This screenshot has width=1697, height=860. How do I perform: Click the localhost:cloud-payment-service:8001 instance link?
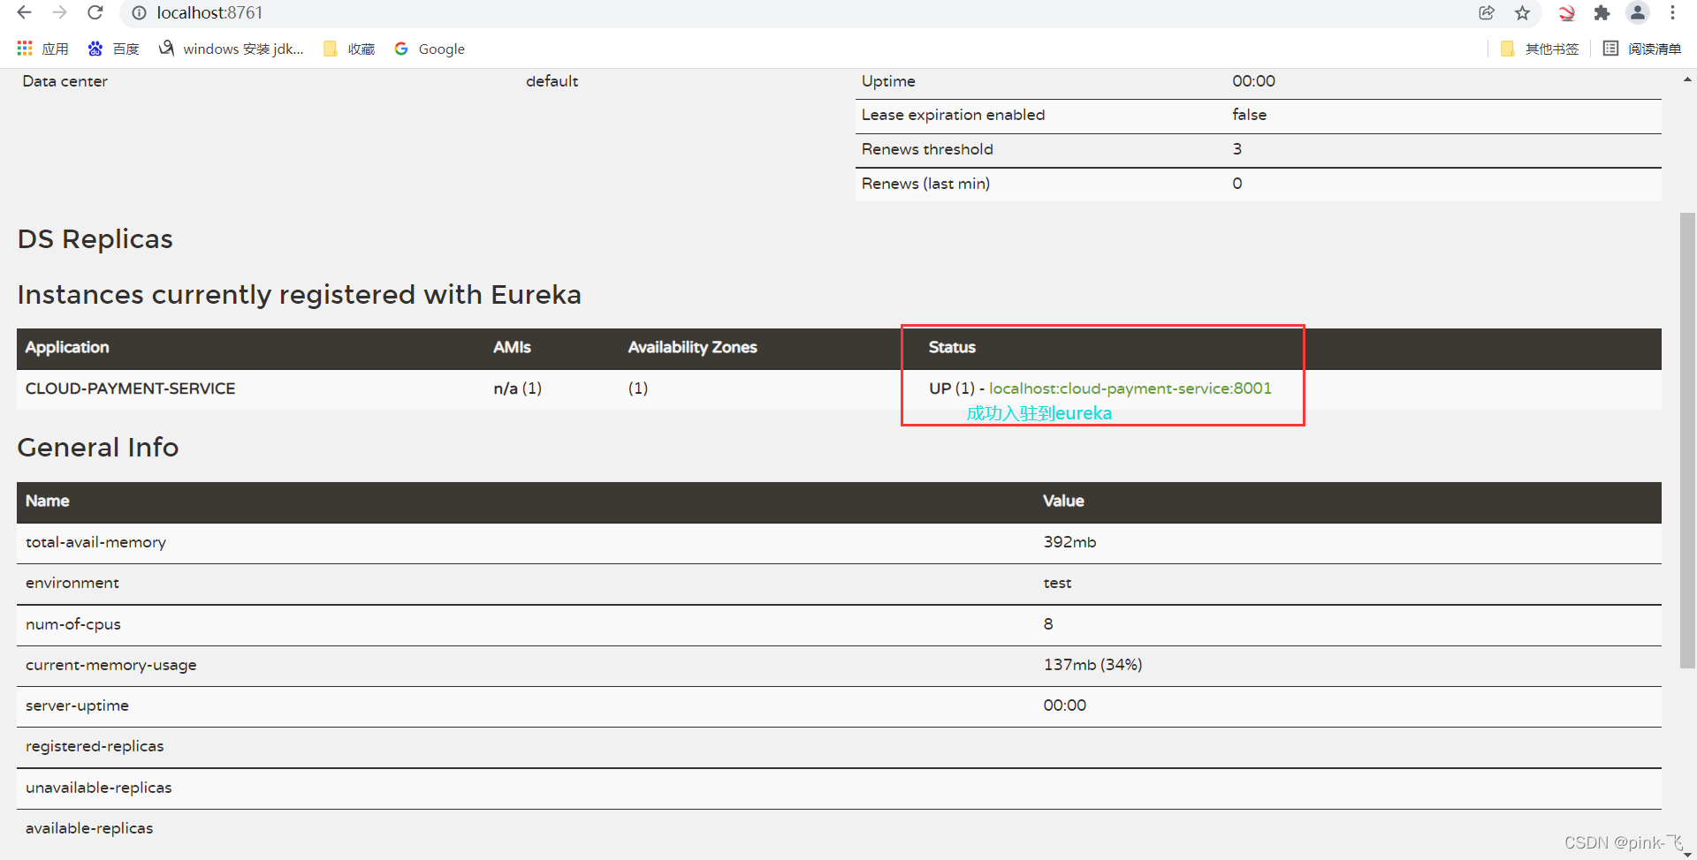(1131, 389)
